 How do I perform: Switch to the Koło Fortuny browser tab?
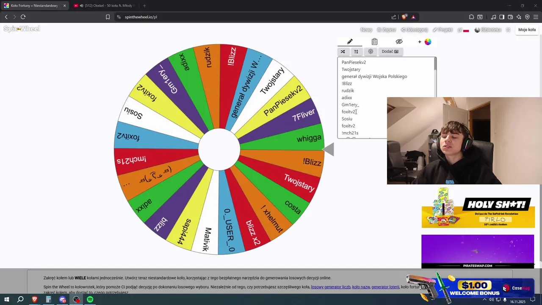point(35,6)
